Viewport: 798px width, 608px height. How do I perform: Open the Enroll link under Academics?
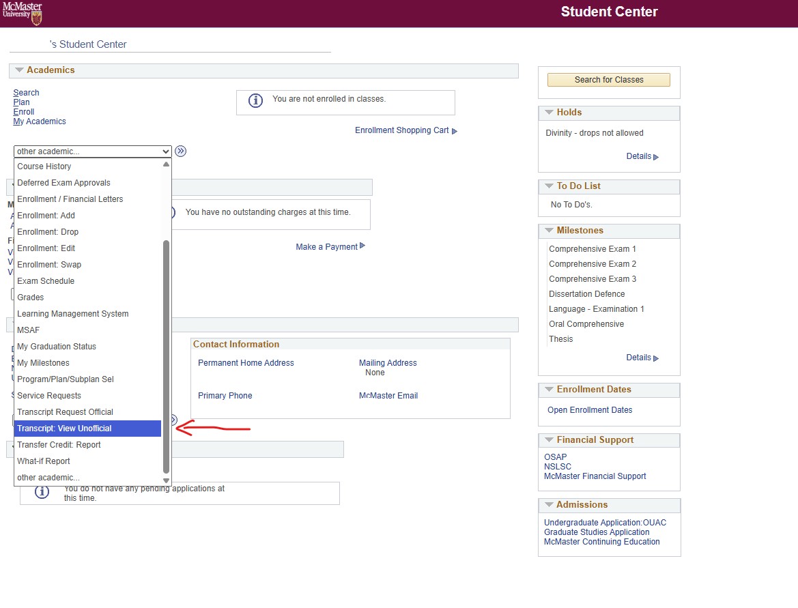[x=23, y=112]
